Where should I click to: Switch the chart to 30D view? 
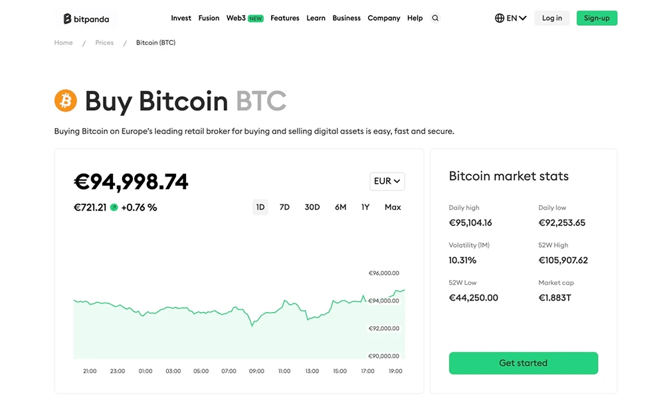tap(312, 206)
